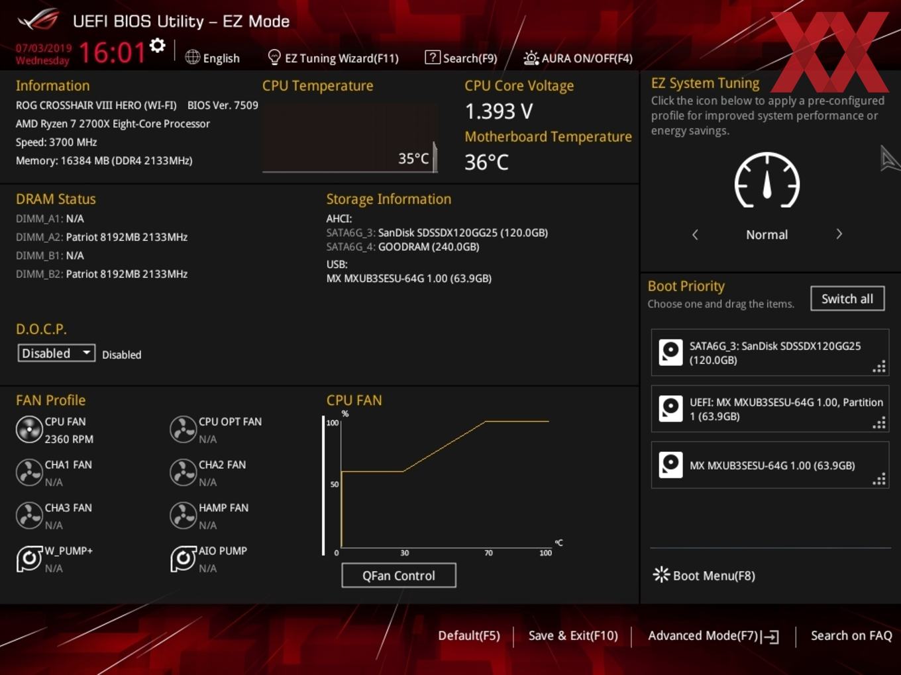The image size is (901, 675).
Task: Click the Advanced Mode exit arrow icon
Action: tap(770, 637)
